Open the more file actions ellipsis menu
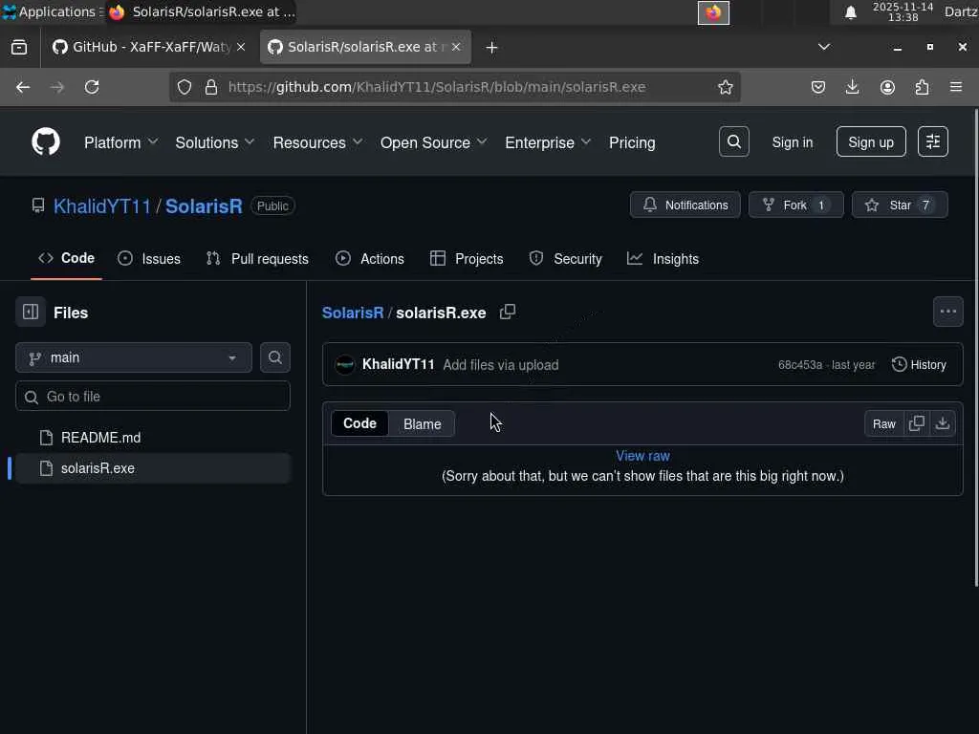Viewport: 979px width, 734px height. tap(947, 312)
